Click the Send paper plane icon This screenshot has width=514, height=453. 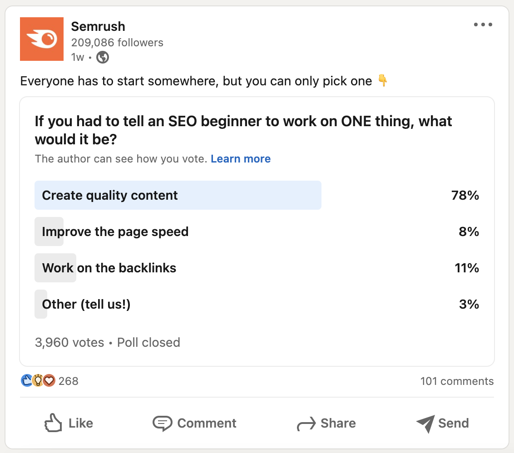(x=425, y=423)
